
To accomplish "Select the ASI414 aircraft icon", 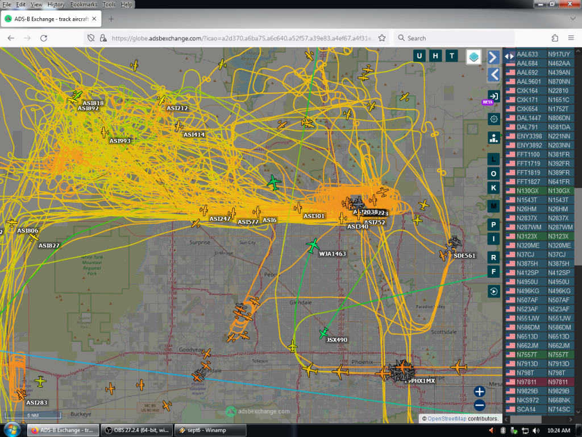I will [178, 126].
